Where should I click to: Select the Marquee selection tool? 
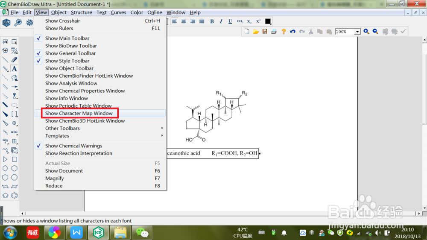[14, 42]
